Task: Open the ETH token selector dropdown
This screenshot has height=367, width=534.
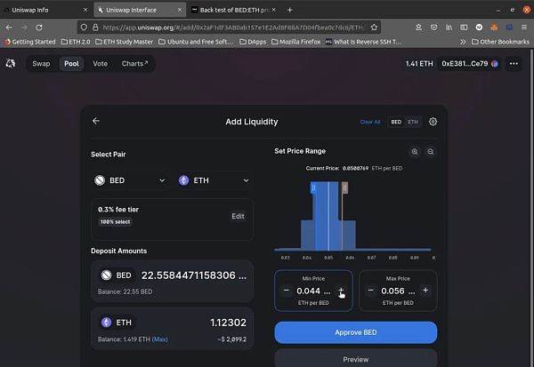Action: pyautogui.click(x=214, y=180)
